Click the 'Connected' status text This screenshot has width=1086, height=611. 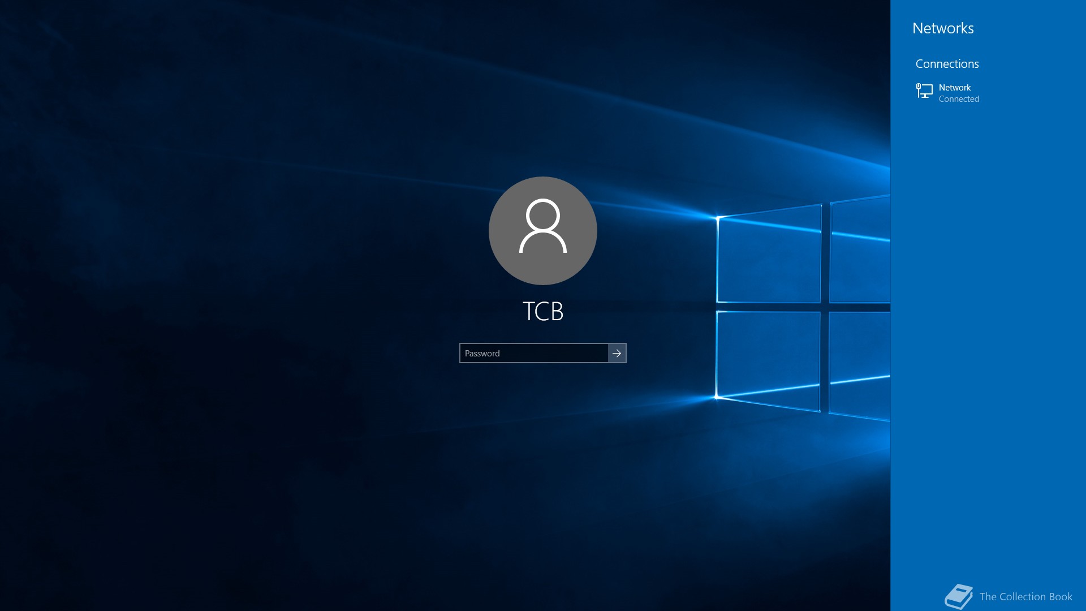pyautogui.click(x=958, y=99)
